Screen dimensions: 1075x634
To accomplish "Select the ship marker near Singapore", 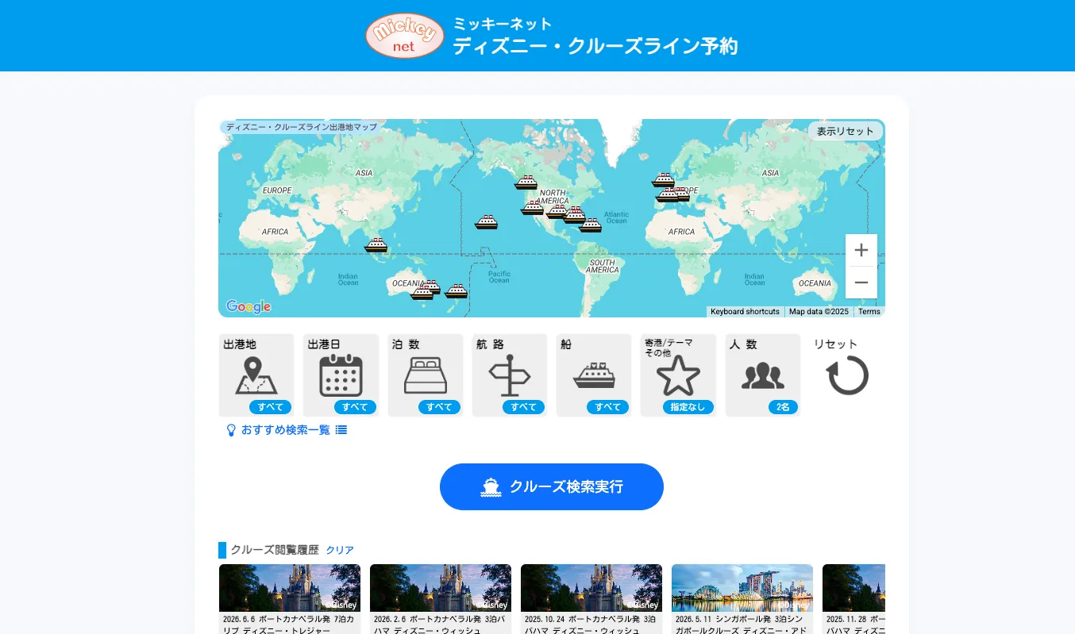I will coord(376,245).
